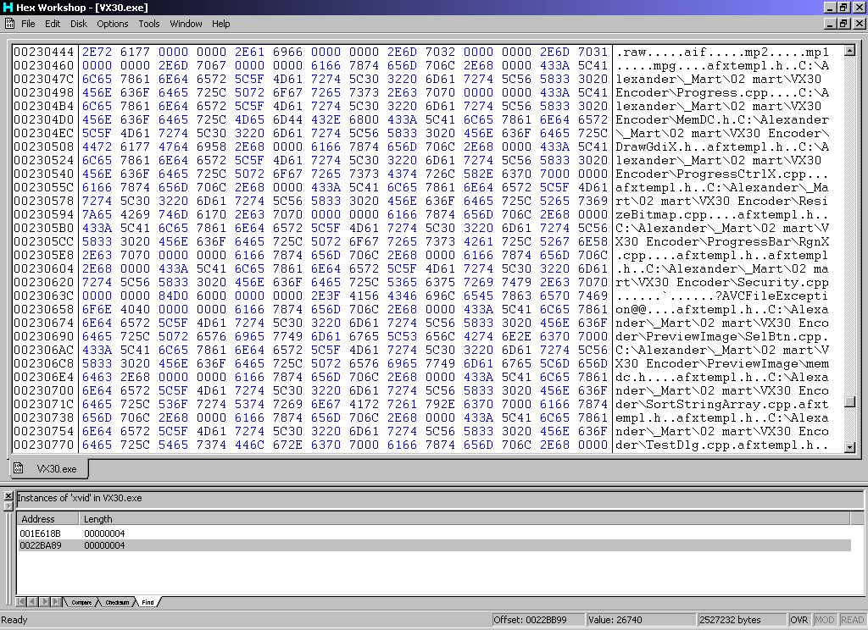Click the results title "Instances of 'xvid' in VX30.exe"
This screenshot has width=868, height=630.
pyautogui.click(x=79, y=498)
